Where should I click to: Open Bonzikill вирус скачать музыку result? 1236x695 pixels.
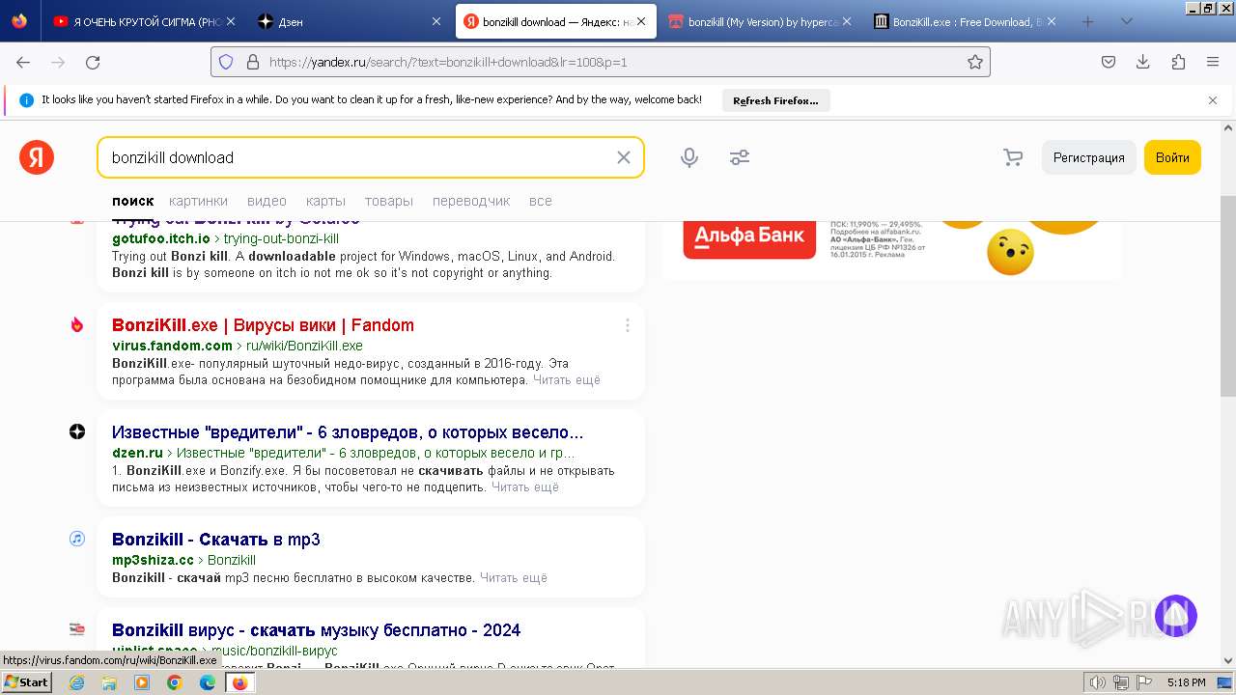(317, 630)
